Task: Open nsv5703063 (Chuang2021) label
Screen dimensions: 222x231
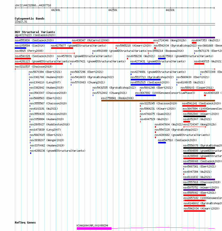Action: coord(88,82)
